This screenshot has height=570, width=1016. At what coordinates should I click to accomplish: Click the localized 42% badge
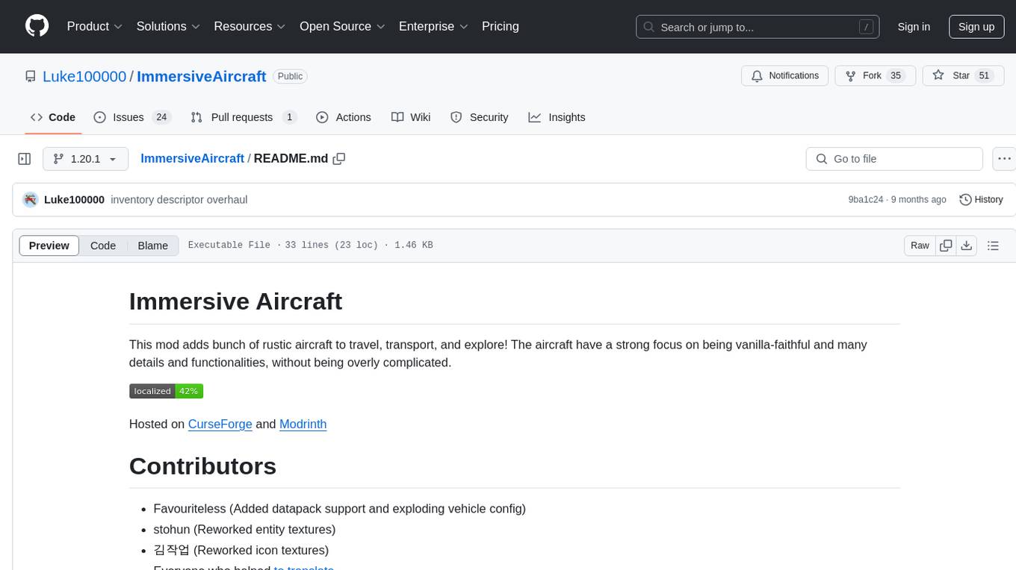coord(166,391)
